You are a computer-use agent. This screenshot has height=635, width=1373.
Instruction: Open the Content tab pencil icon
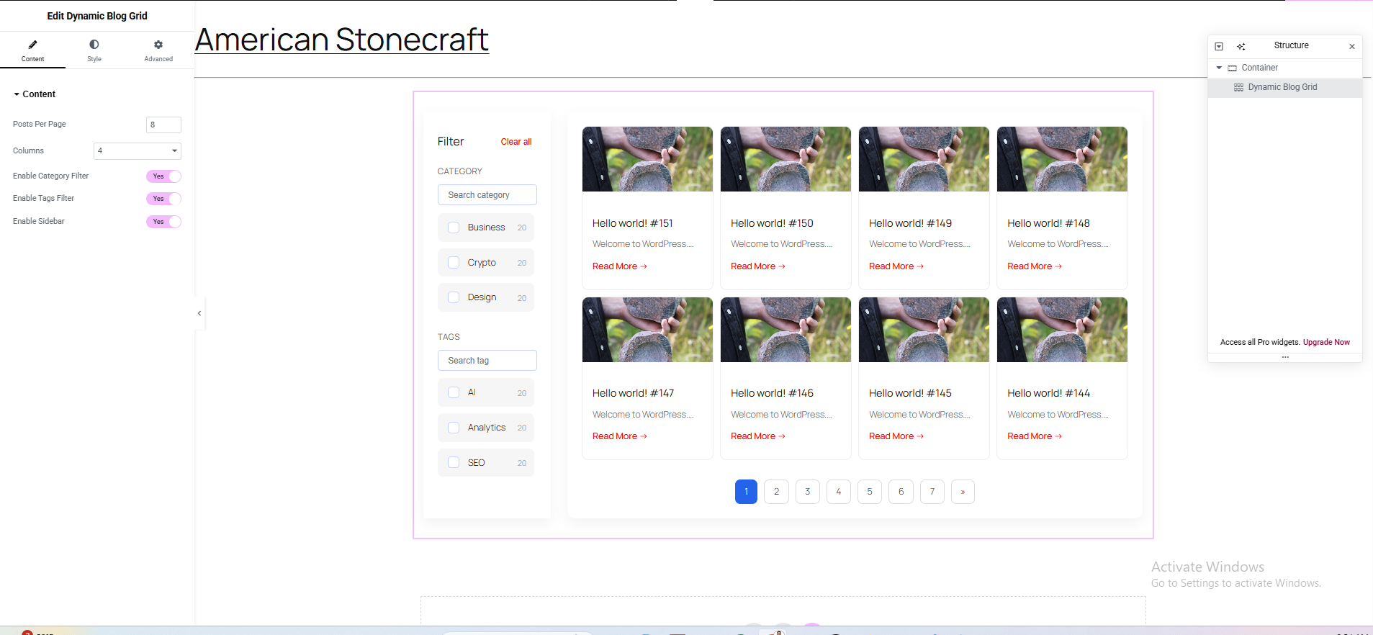(32, 45)
